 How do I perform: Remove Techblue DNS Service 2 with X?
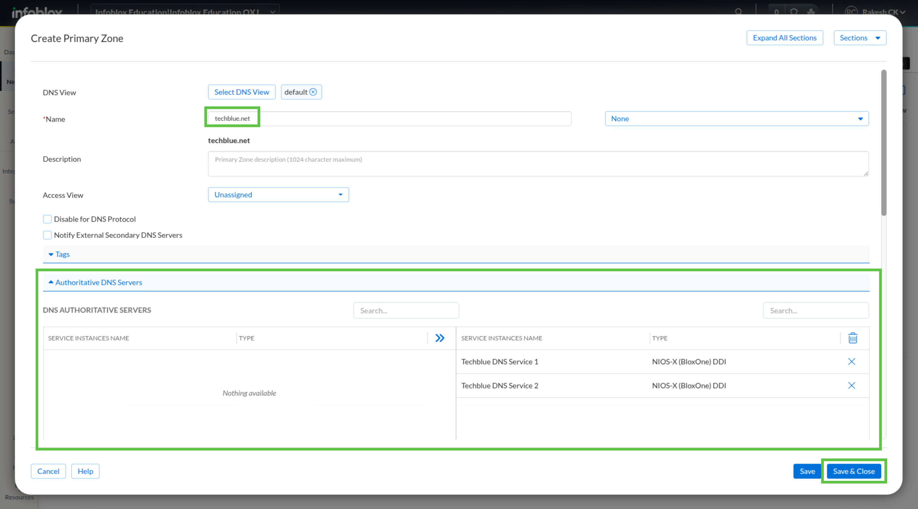point(851,385)
